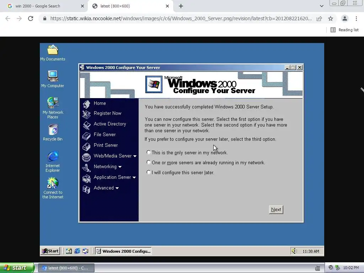The image size is (364, 273).
Task: Click the Home house icon in sidebar
Action: pos(86,104)
